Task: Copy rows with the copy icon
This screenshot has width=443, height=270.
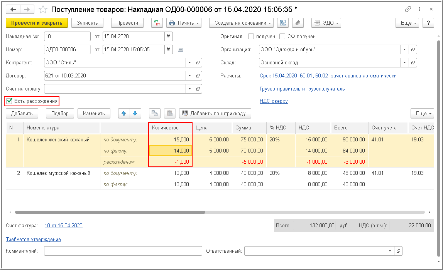Action: (154, 113)
